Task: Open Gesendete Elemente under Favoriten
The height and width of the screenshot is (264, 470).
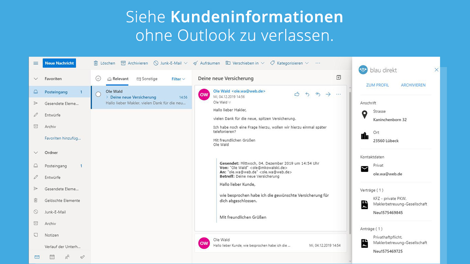Action: 60,103
